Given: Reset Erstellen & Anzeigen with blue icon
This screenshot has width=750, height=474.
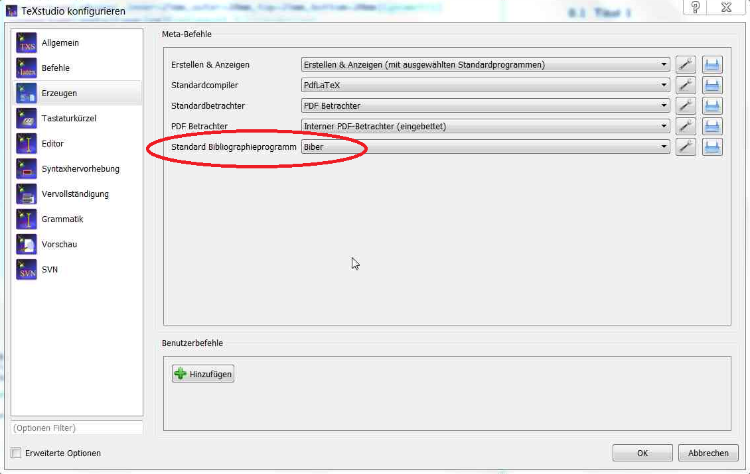Looking at the screenshot, I should (712, 64).
